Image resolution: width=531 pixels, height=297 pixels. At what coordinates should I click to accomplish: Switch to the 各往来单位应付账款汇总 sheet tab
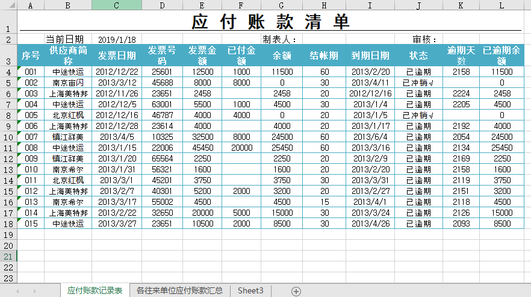[179, 290]
